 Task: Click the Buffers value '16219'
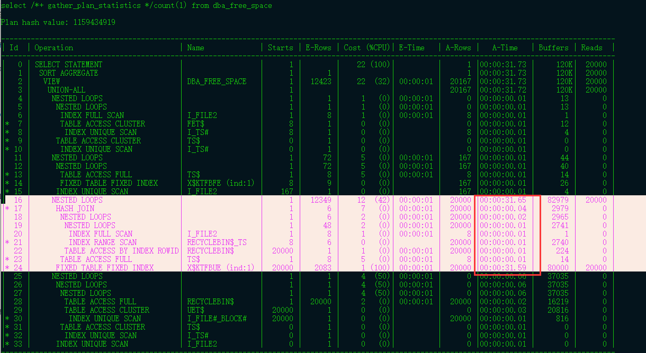click(558, 302)
